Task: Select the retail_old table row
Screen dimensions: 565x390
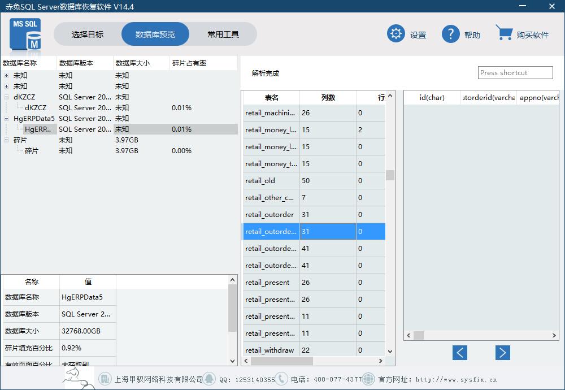Action: (x=314, y=180)
